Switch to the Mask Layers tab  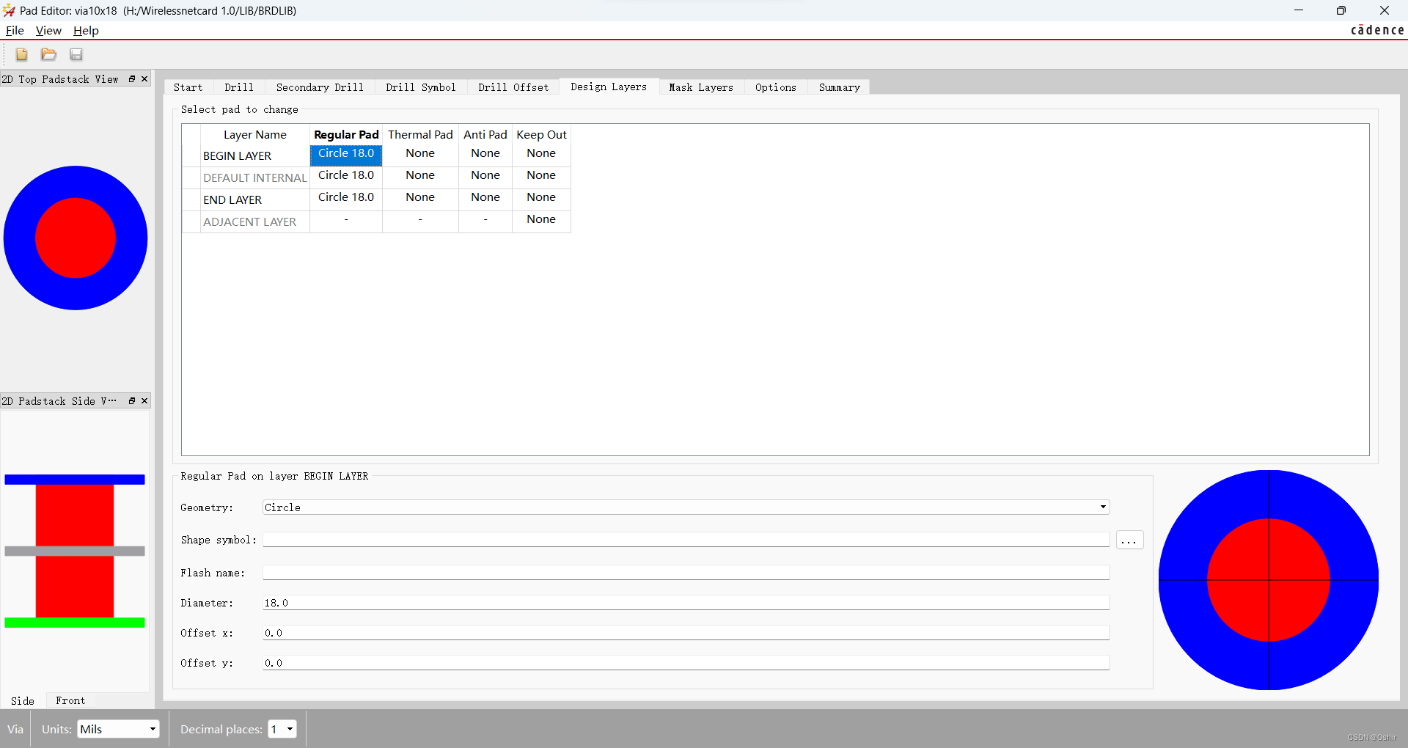pyautogui.click(x=700, y=87)
